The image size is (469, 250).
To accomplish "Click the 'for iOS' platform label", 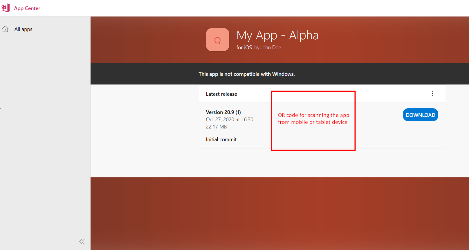I will (x=244, y=47).
